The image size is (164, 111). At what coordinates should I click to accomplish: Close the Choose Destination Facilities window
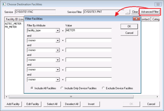(x=158, y=4)
